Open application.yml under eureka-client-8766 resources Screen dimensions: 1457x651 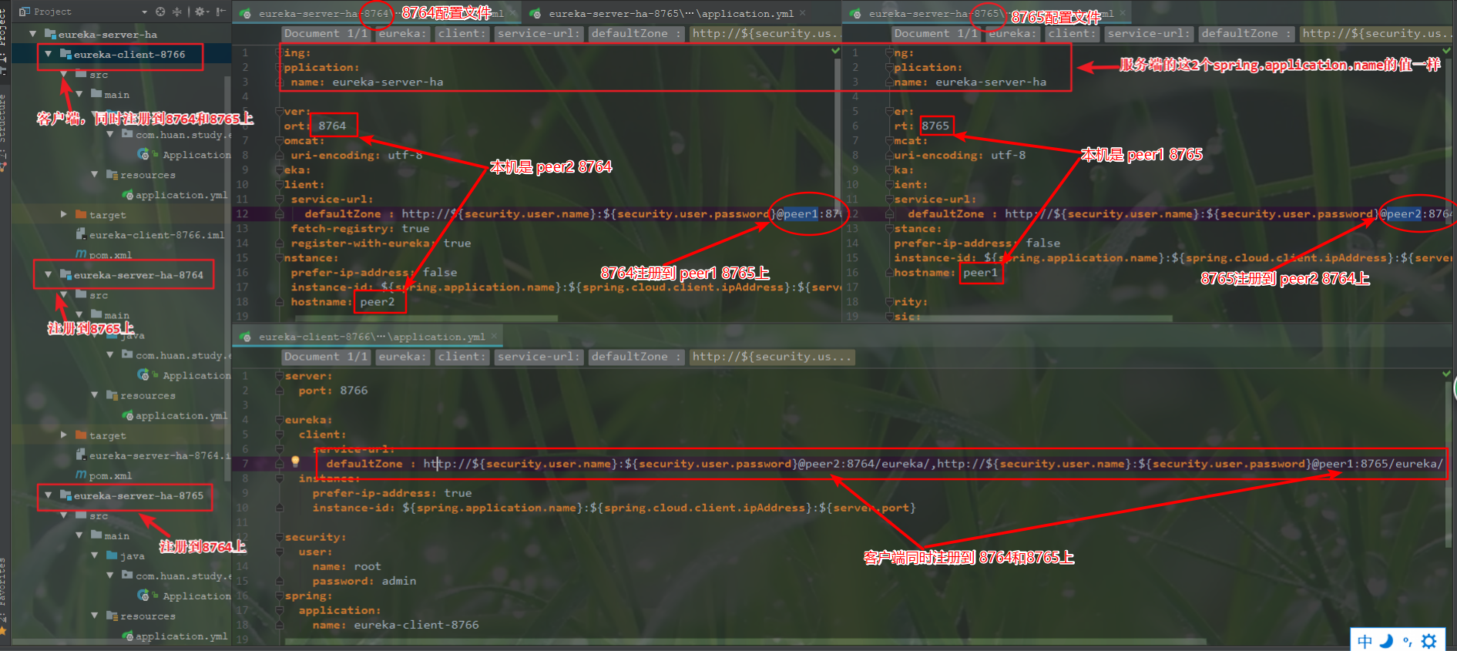[x=176, y=195]
